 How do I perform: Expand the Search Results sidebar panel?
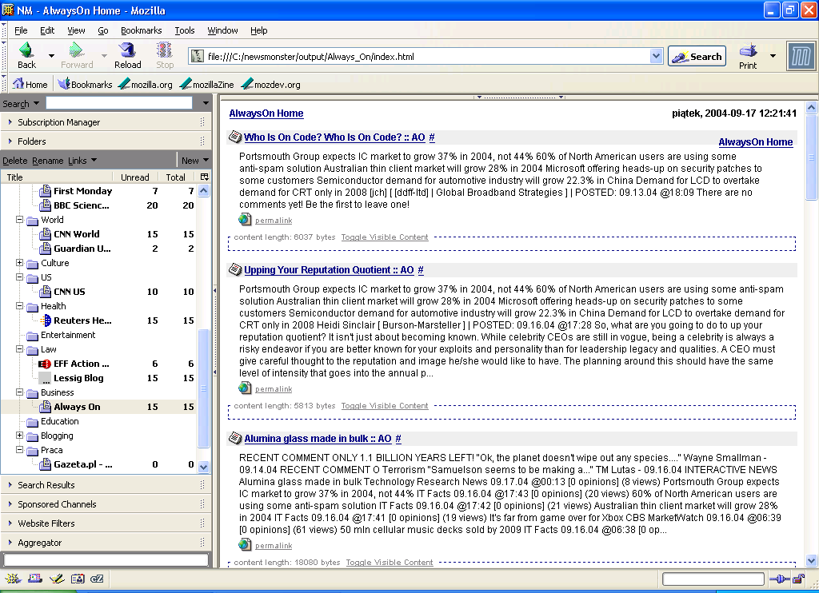point(106,485)
